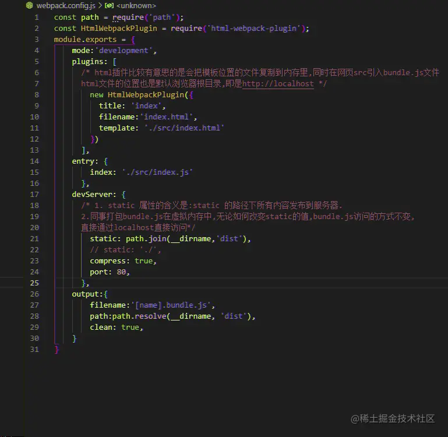Click the title: 'index' property
The image size is (448, 437).
point(132,105)
